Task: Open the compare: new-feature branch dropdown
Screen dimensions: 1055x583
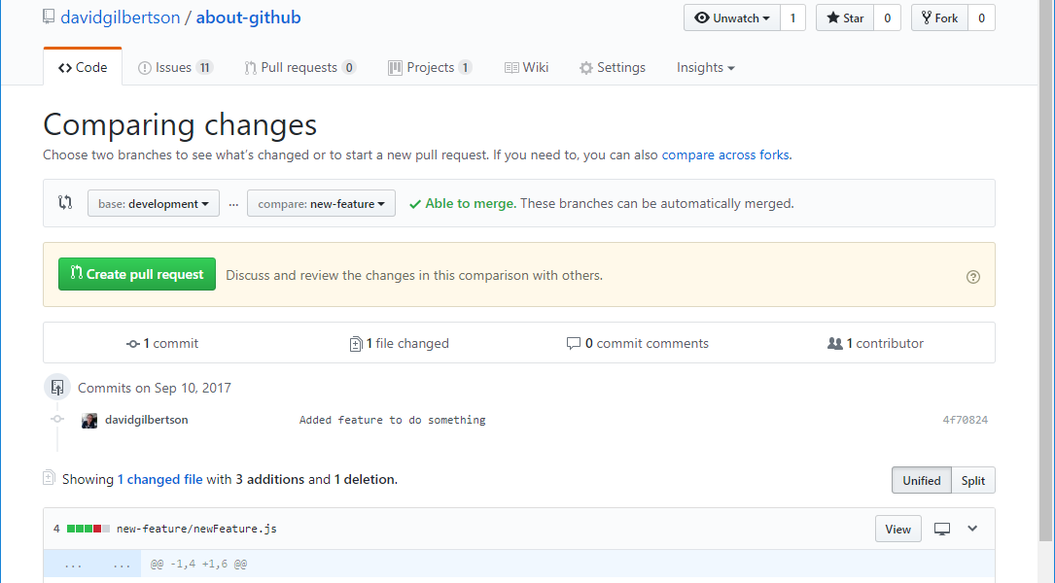Action: [321, 204]
